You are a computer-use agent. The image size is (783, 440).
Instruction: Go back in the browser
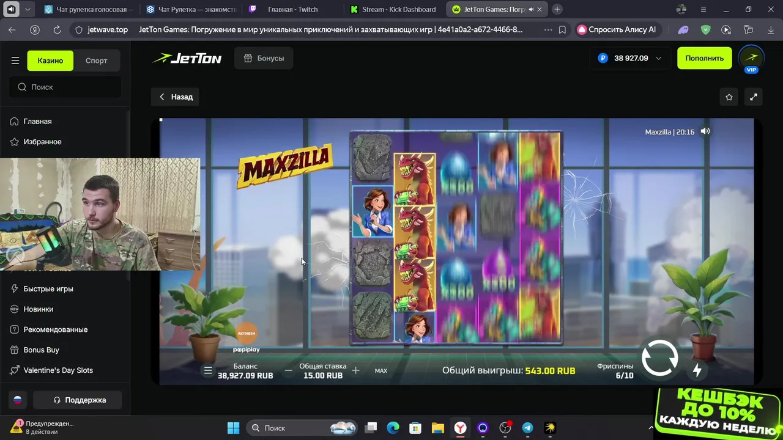coord(12,29)
